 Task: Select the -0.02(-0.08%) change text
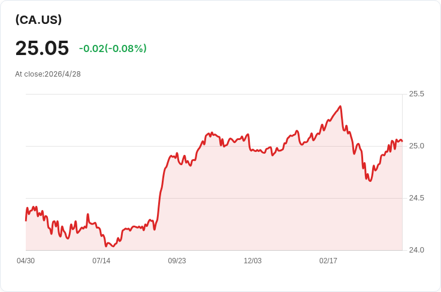point(113,48)
